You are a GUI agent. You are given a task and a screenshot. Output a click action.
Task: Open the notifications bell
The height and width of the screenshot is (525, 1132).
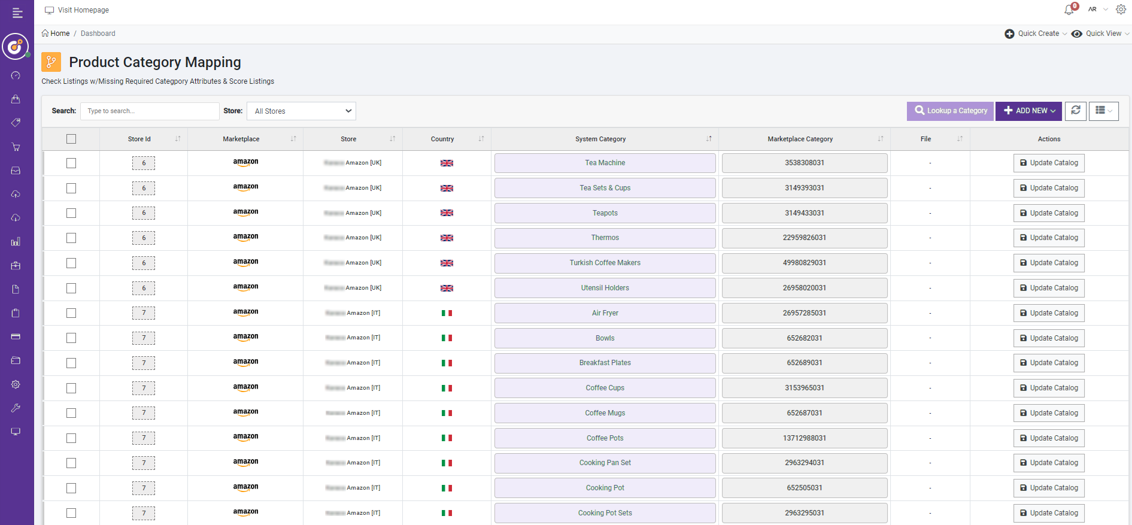point(1069,10)
